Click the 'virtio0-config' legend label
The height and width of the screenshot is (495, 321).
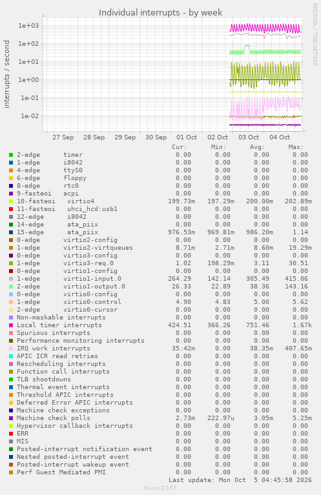(90, 294)
